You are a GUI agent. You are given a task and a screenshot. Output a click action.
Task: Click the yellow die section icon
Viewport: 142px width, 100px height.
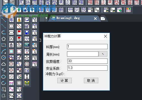coord(27,83)
